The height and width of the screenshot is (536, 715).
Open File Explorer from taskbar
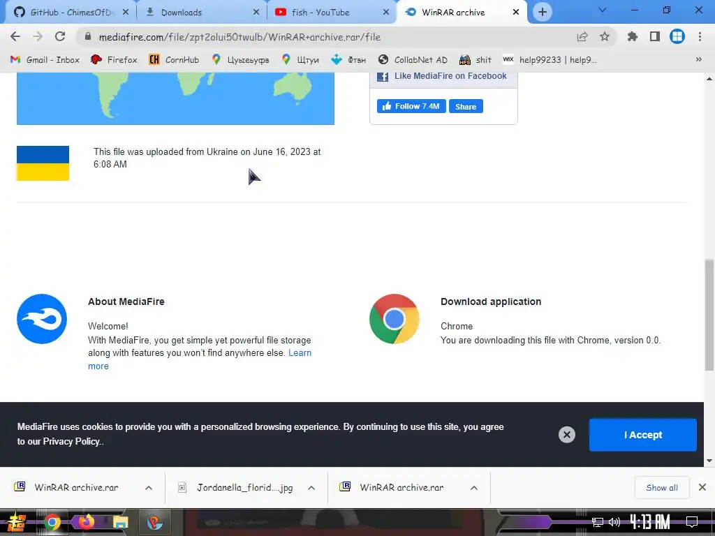[120, 522]
